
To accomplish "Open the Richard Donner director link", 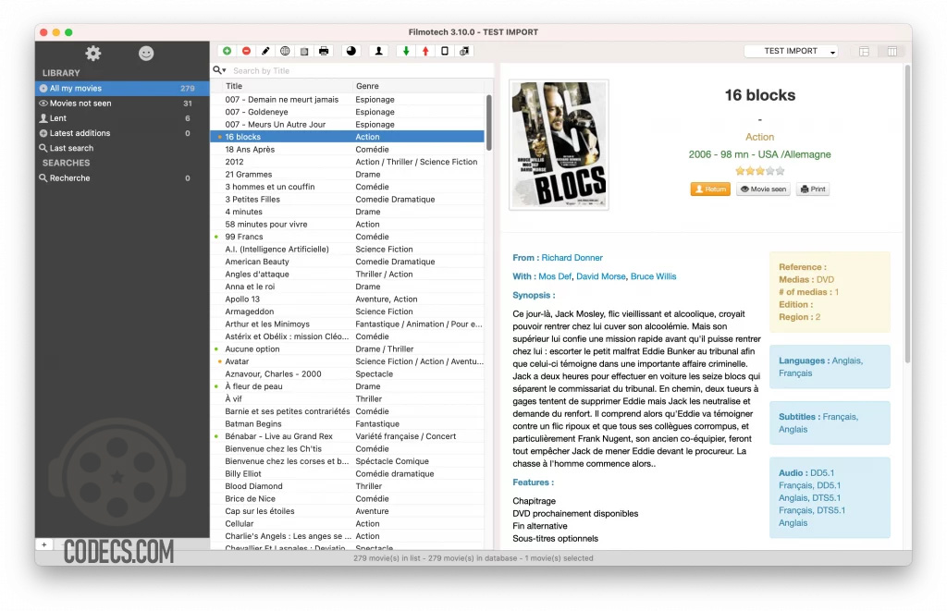I will tap(572, 258).
